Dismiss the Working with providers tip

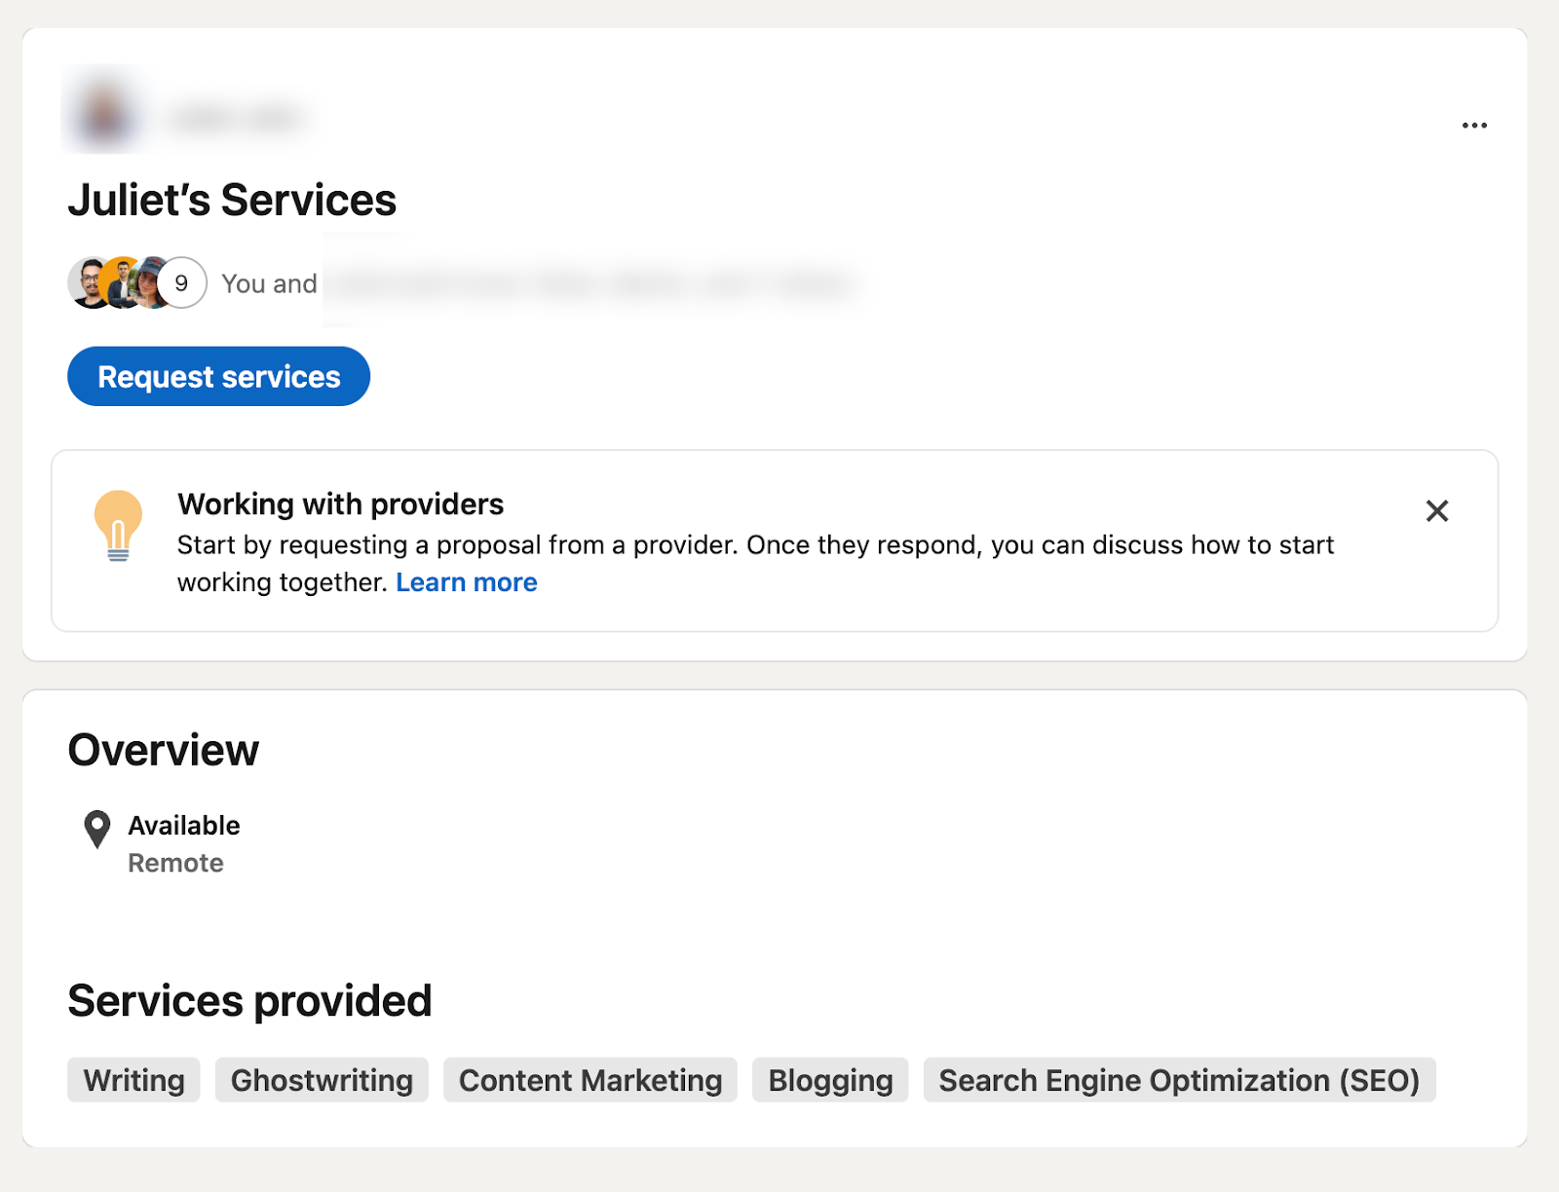coord(1436,510)
